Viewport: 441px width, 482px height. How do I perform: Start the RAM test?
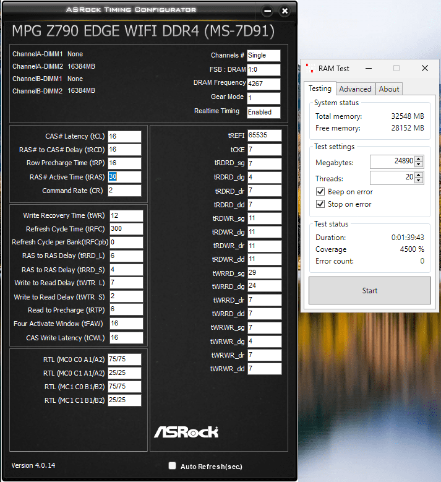pos(370,290)
